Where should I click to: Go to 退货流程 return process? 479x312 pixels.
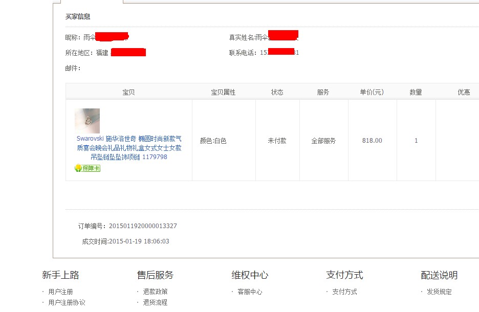pos(155,302)
